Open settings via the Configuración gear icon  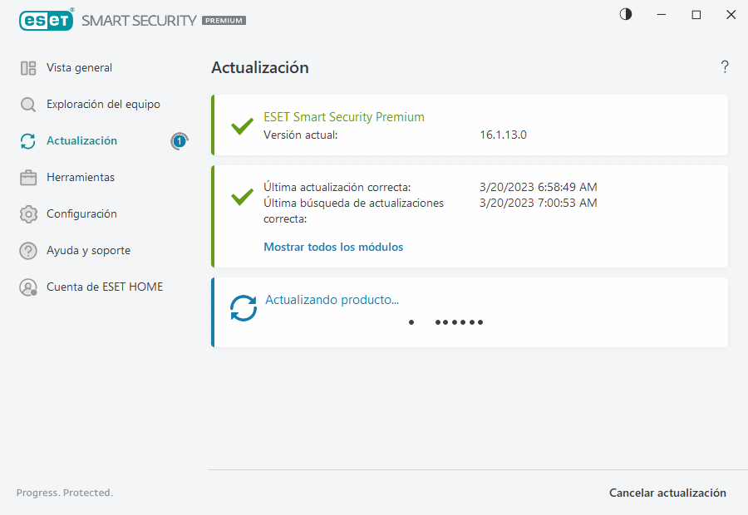[29, 213]
